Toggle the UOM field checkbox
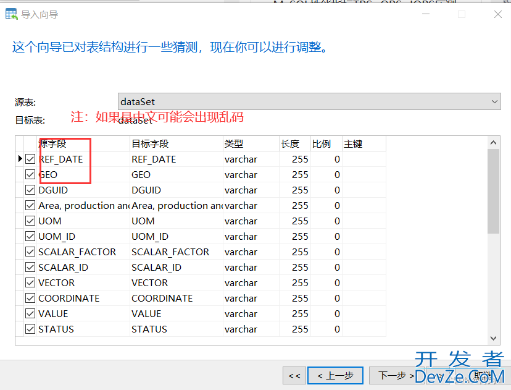Screen dimensions: 511x390 tap(30, 221)
